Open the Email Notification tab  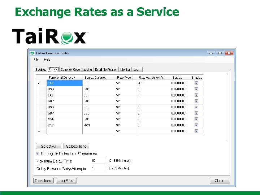(106, 69)
